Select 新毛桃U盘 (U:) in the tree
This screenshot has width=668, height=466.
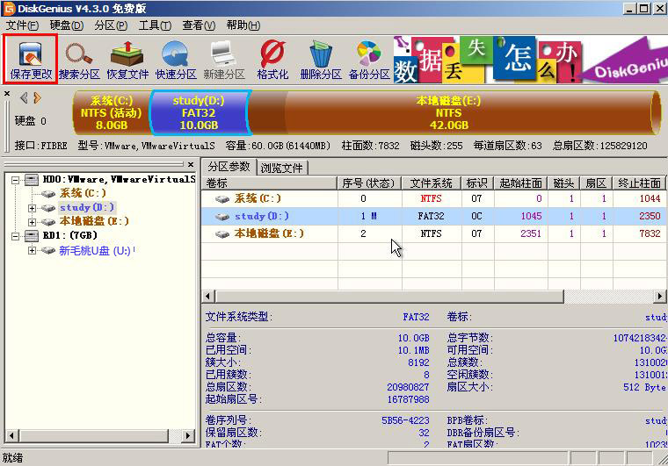95,250
